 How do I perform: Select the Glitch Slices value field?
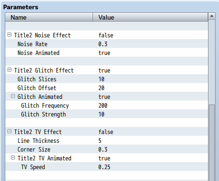click(151, 79)
